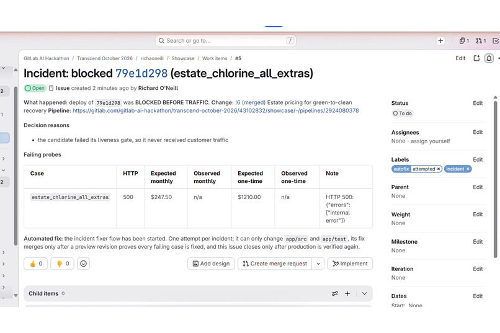Edit the Assignees field

click(478, 132)
